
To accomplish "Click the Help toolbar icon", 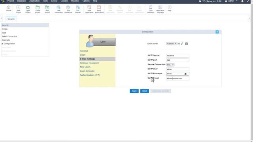I will [170, 8].
